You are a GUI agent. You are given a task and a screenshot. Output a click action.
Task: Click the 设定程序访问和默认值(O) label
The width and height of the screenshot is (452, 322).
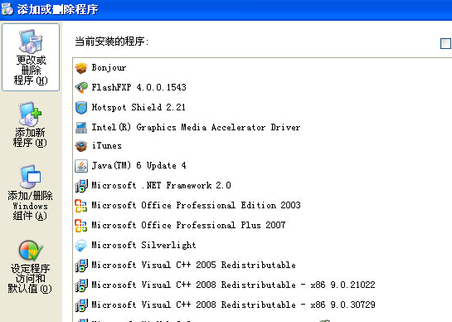(x=30, y=279)
